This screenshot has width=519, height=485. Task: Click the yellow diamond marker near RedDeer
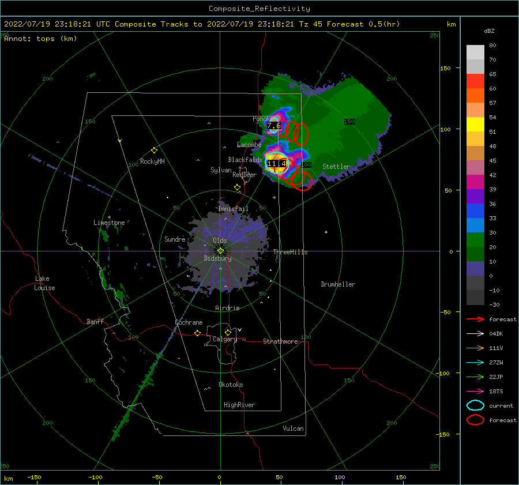[x=238, y=187]
